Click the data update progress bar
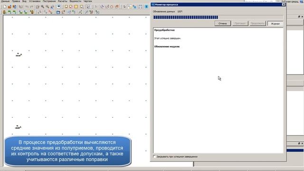This screenshot has width=304, height=171. [x=218, y=17]
